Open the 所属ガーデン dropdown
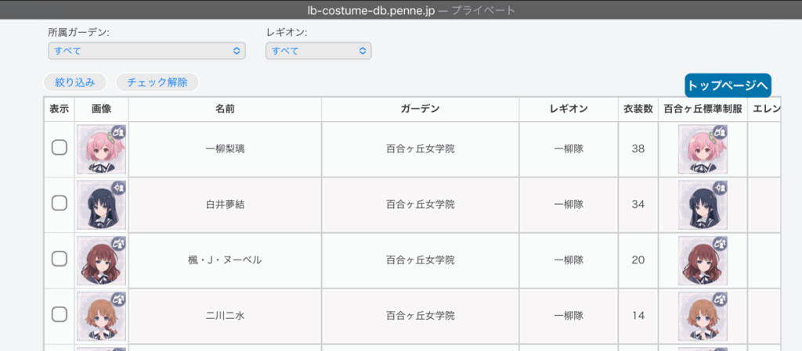Image resolution: width=802 pixels, height=351 pixels. click(x=146, y=51)
